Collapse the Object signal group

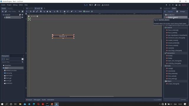pos(164,81)
